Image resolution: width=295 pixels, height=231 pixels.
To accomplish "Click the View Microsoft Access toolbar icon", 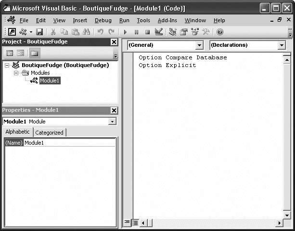I will point(12,32).
